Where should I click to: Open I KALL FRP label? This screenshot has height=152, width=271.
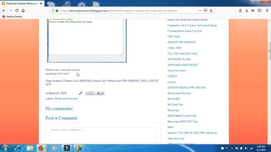174,48
